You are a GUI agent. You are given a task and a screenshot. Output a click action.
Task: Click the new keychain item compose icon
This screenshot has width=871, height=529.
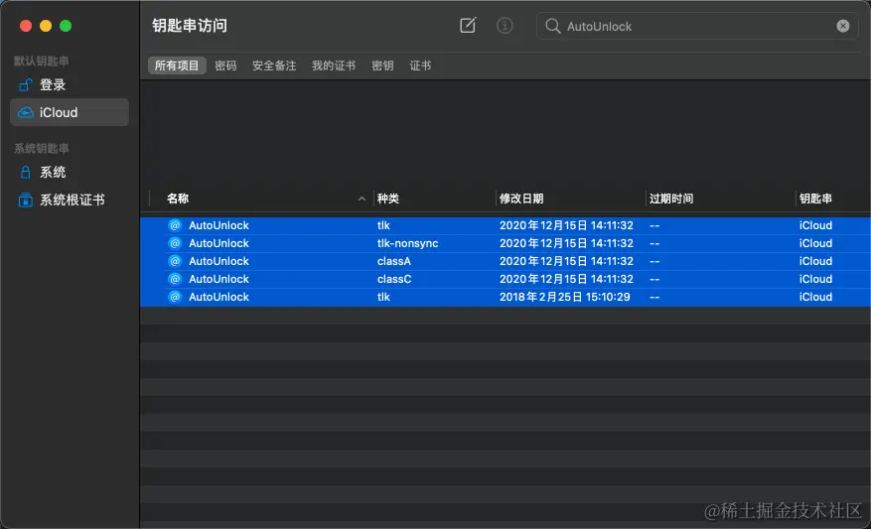pos(468,26)
